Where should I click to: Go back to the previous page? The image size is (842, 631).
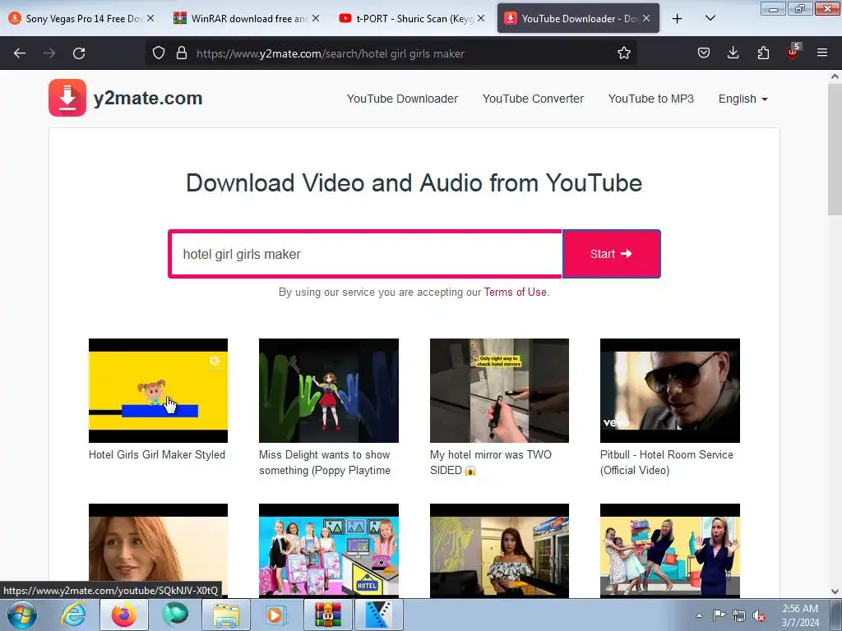[x=20, y=53]
